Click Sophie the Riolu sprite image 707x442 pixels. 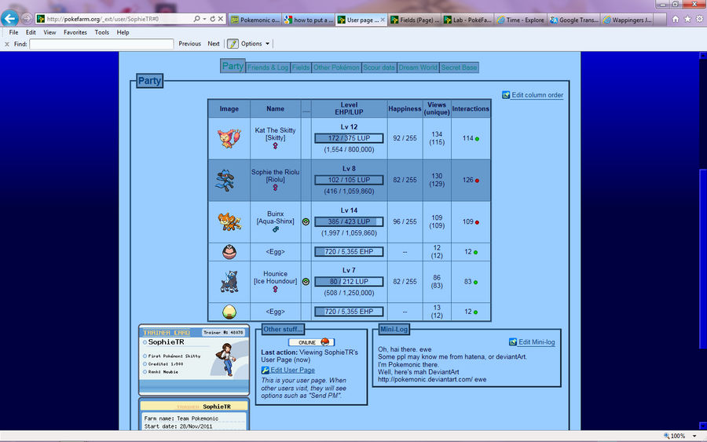coord(225,181)
